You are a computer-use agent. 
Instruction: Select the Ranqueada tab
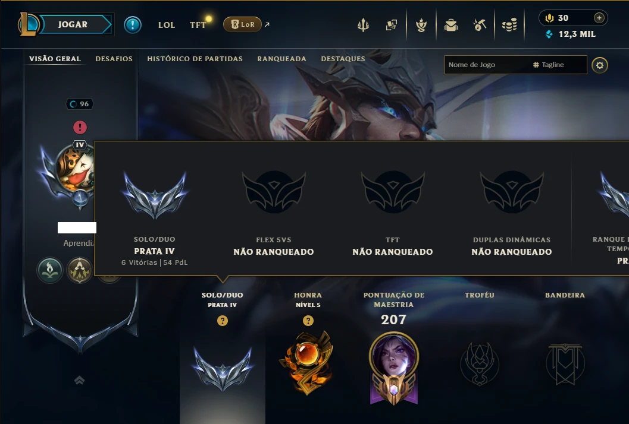click(281, 59)
